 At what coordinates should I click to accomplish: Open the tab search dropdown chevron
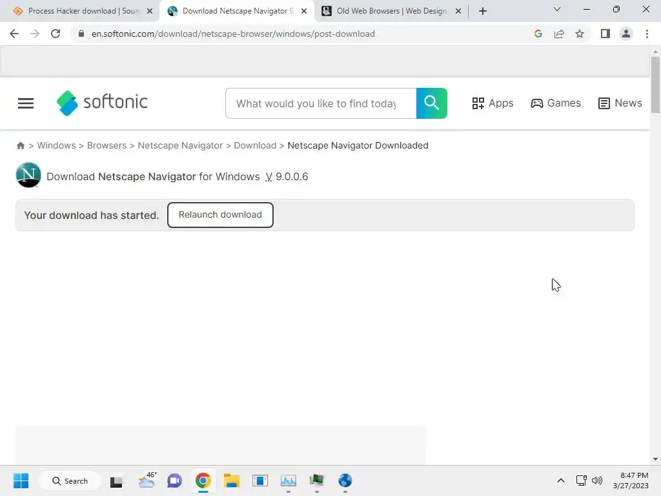pos(557,9)
